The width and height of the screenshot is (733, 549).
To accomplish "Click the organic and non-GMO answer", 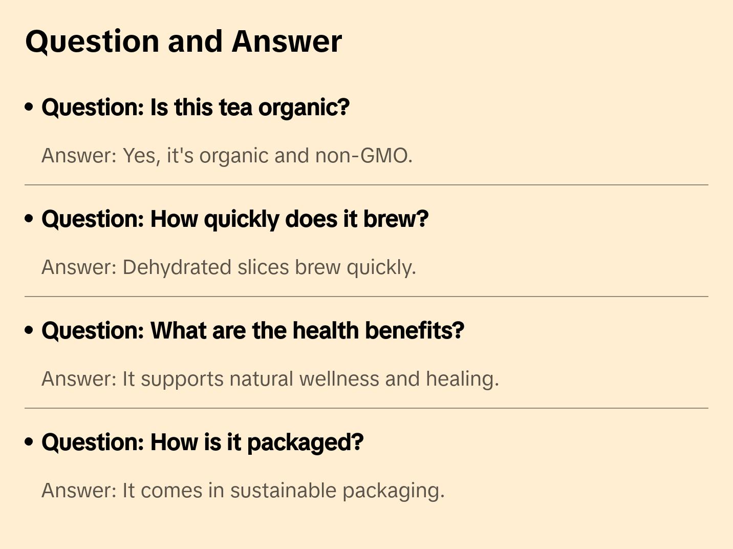I will point(227,156).
